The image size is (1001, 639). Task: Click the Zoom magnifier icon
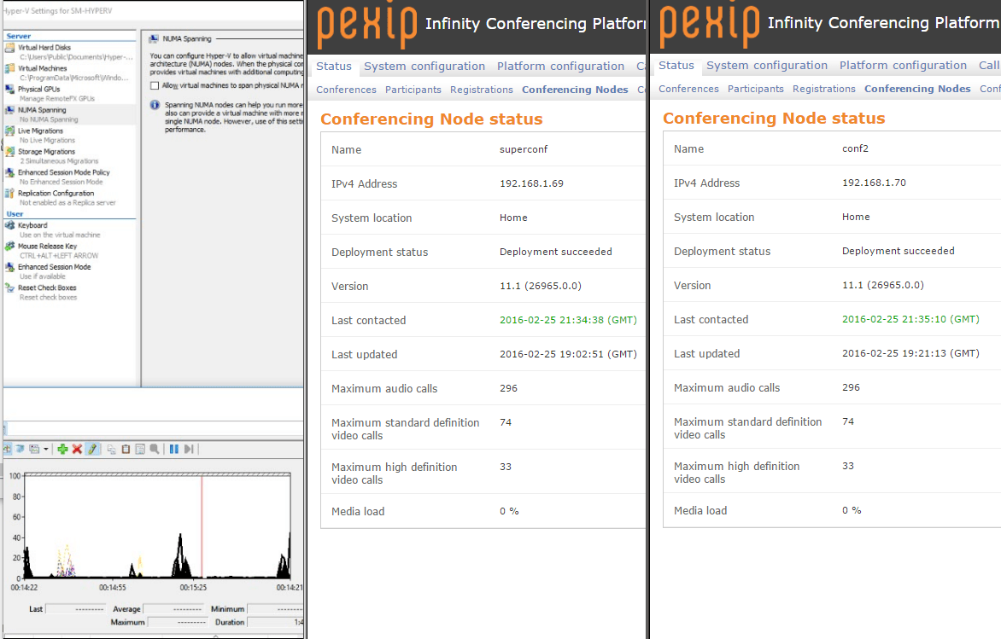(x=155, y=449)
